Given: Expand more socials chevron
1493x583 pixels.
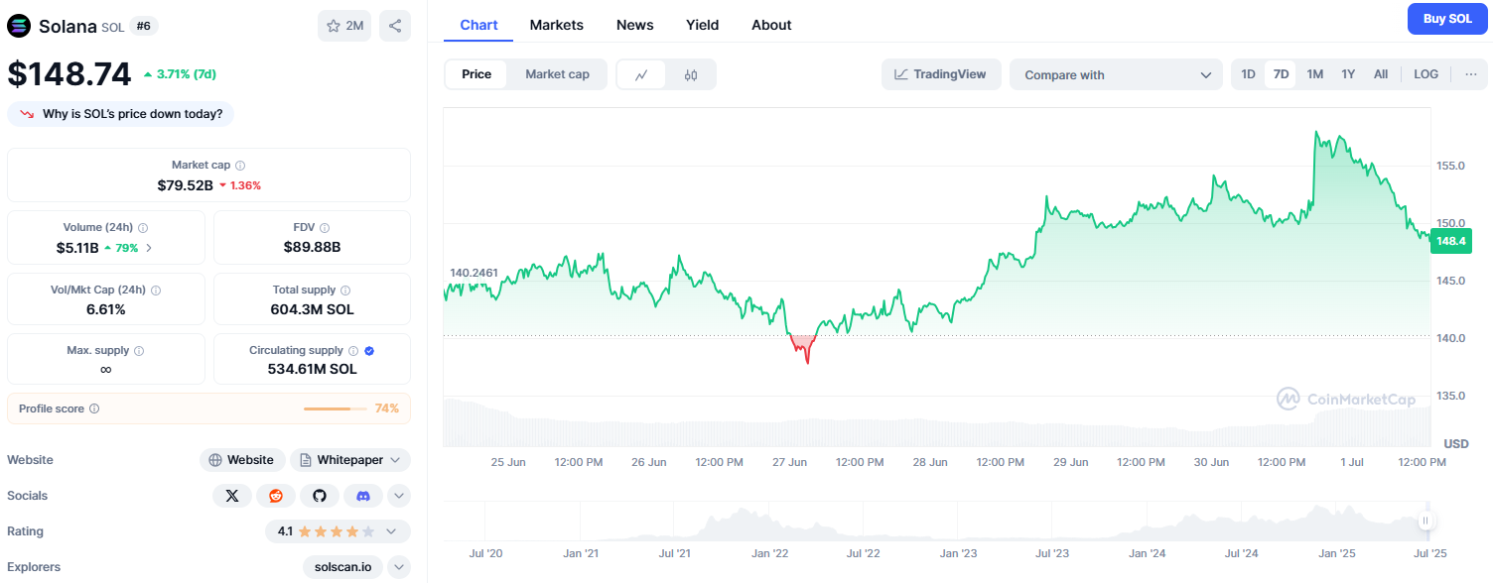Looking at the screenshot, I should click(399, 496).
